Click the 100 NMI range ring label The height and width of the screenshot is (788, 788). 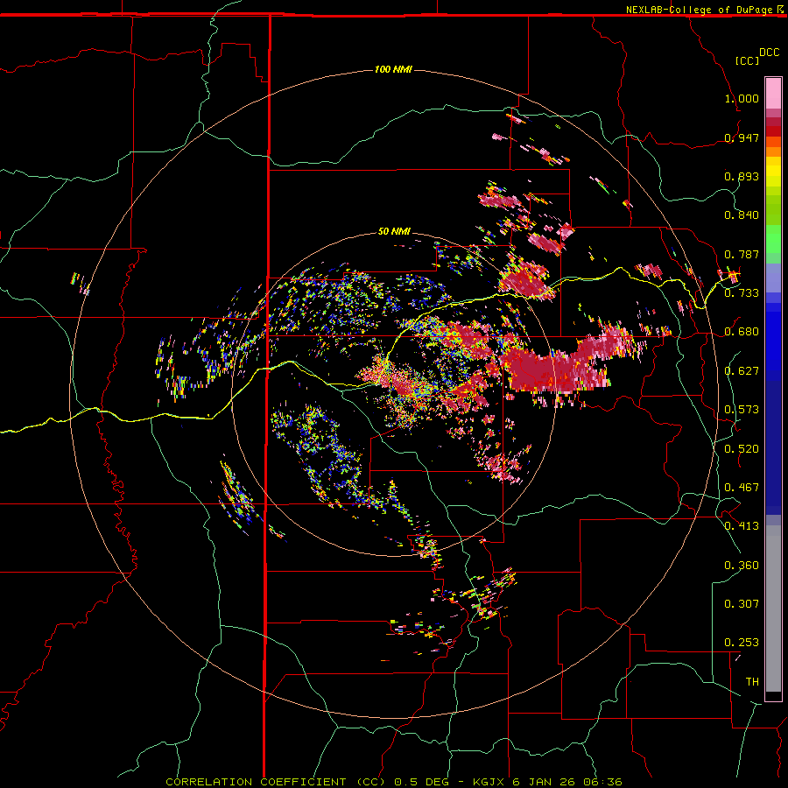[393, 69]
